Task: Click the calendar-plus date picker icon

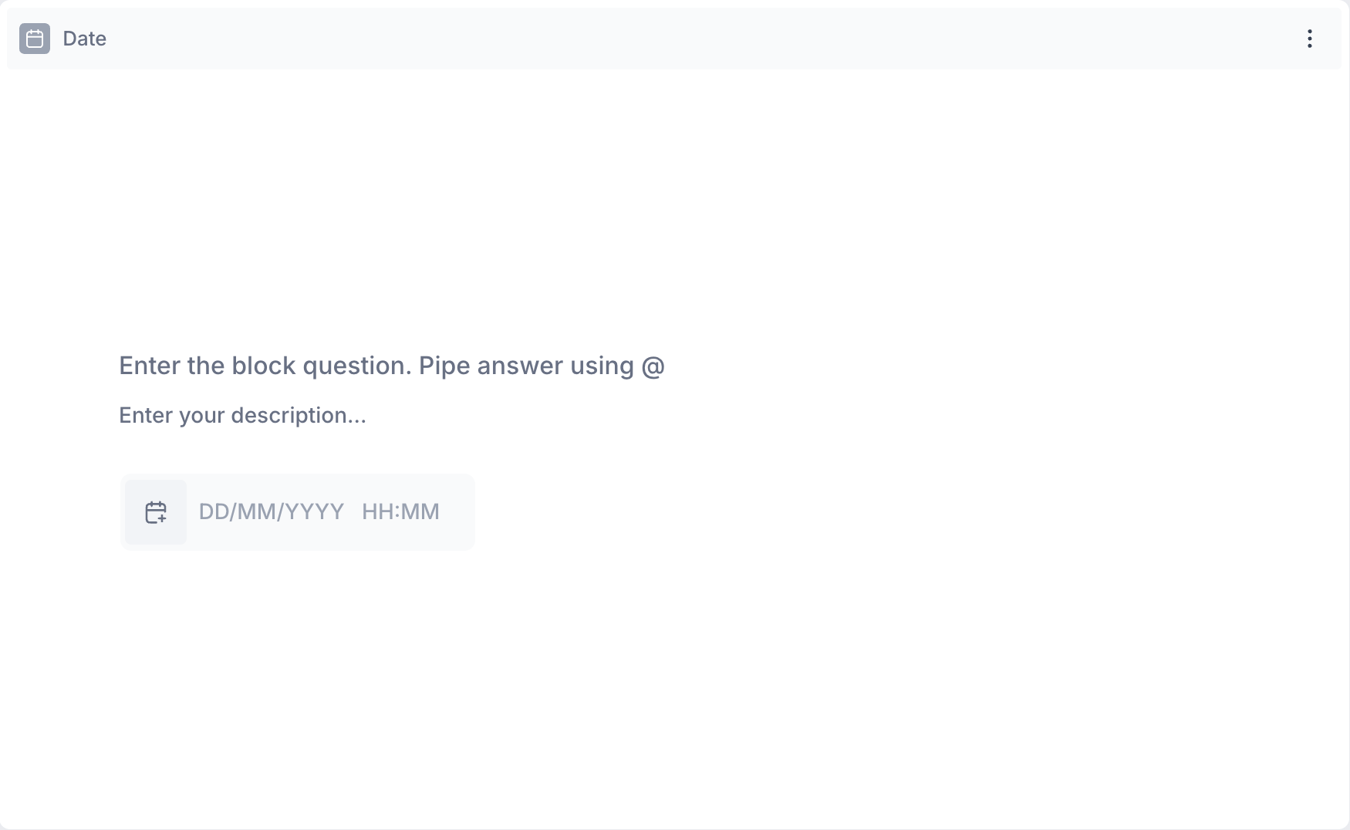Action: pyautogui.click(x=156, y=512)
